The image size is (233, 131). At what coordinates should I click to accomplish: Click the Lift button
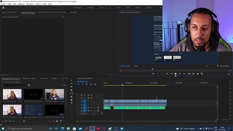pyautogui.click(x=189, y=74)
